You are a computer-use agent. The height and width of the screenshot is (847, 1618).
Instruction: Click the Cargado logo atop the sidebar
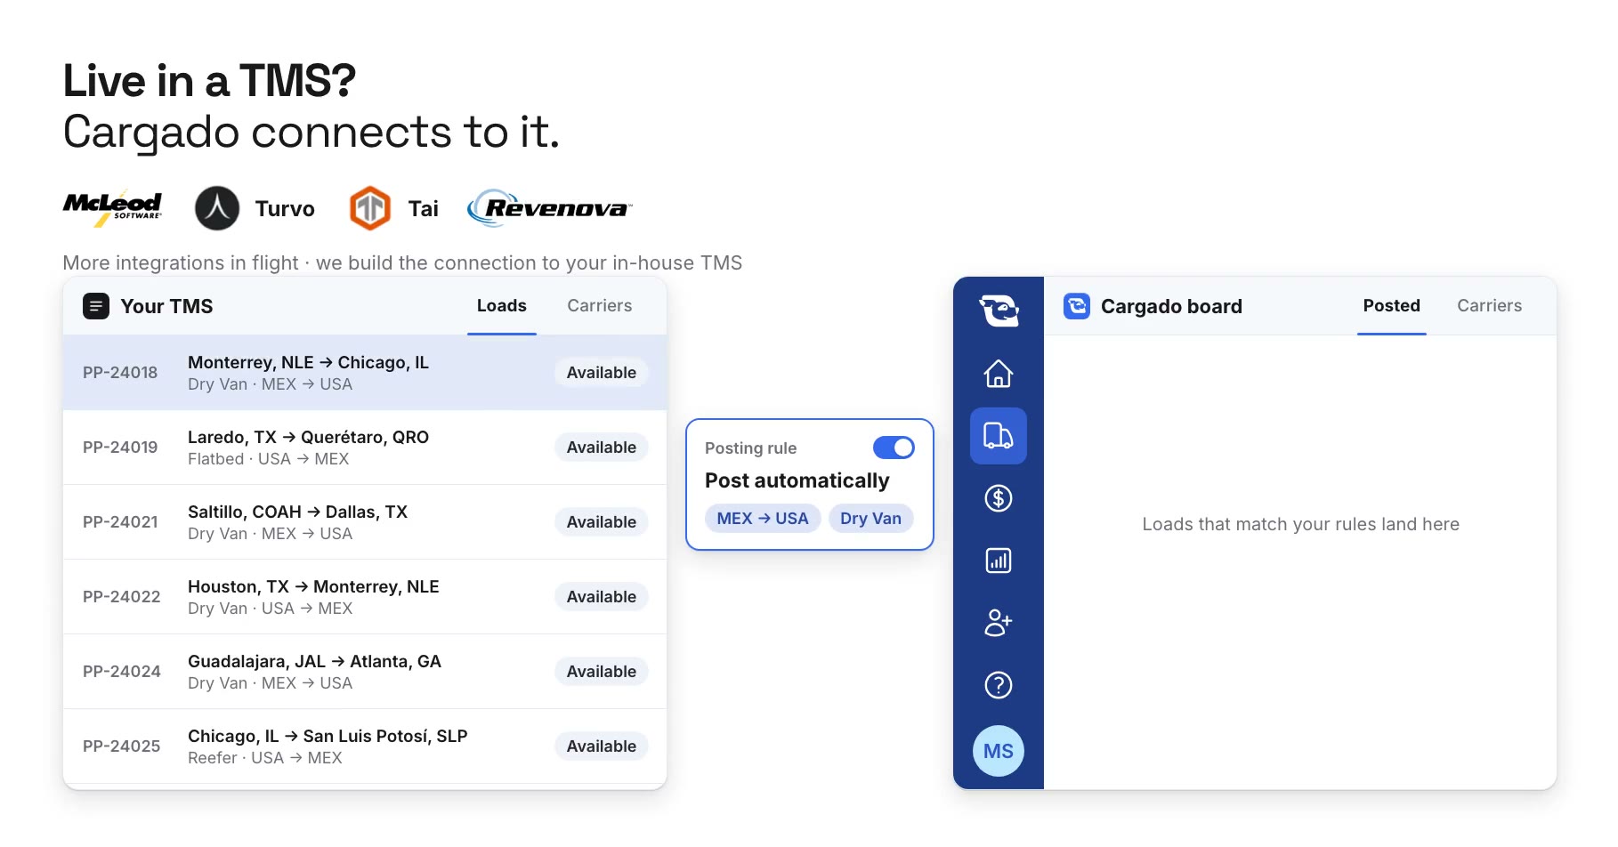(999, 311)
